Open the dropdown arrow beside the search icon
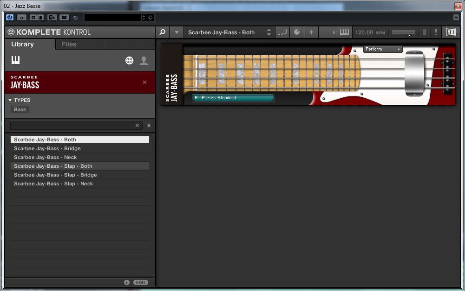This screenshot has height=291, width=465. click(177, 32)
